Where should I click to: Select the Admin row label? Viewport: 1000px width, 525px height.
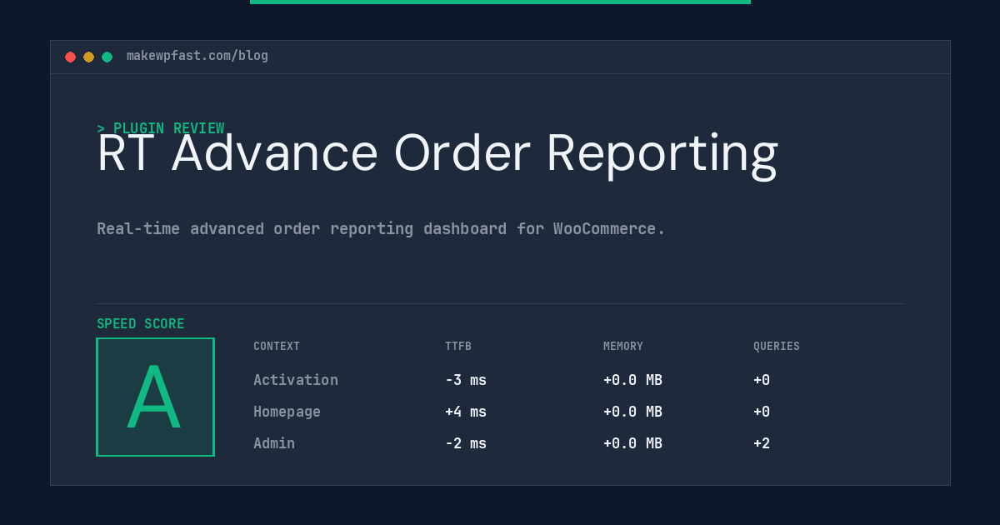click(x=274, y=443)
